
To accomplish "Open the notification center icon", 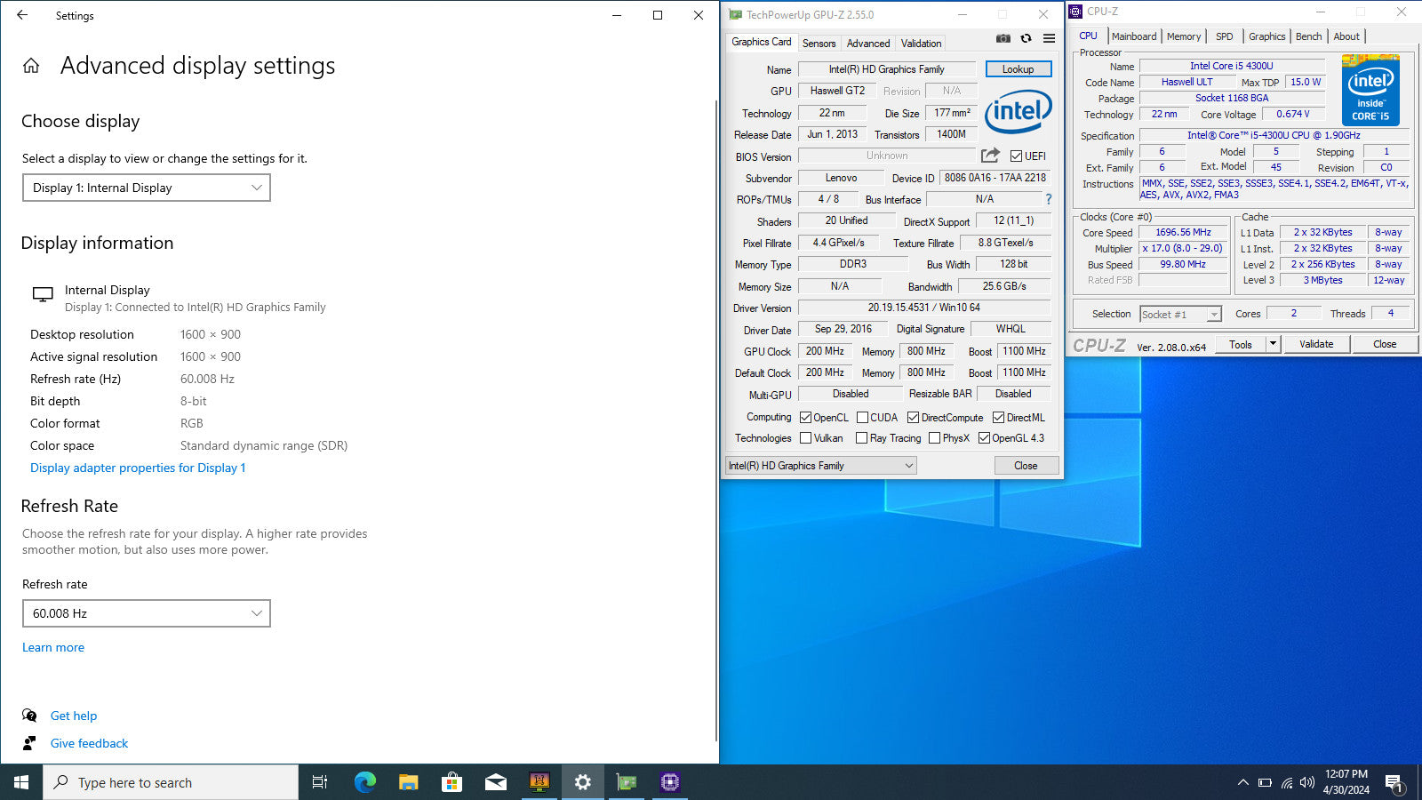I will 1394,783.
